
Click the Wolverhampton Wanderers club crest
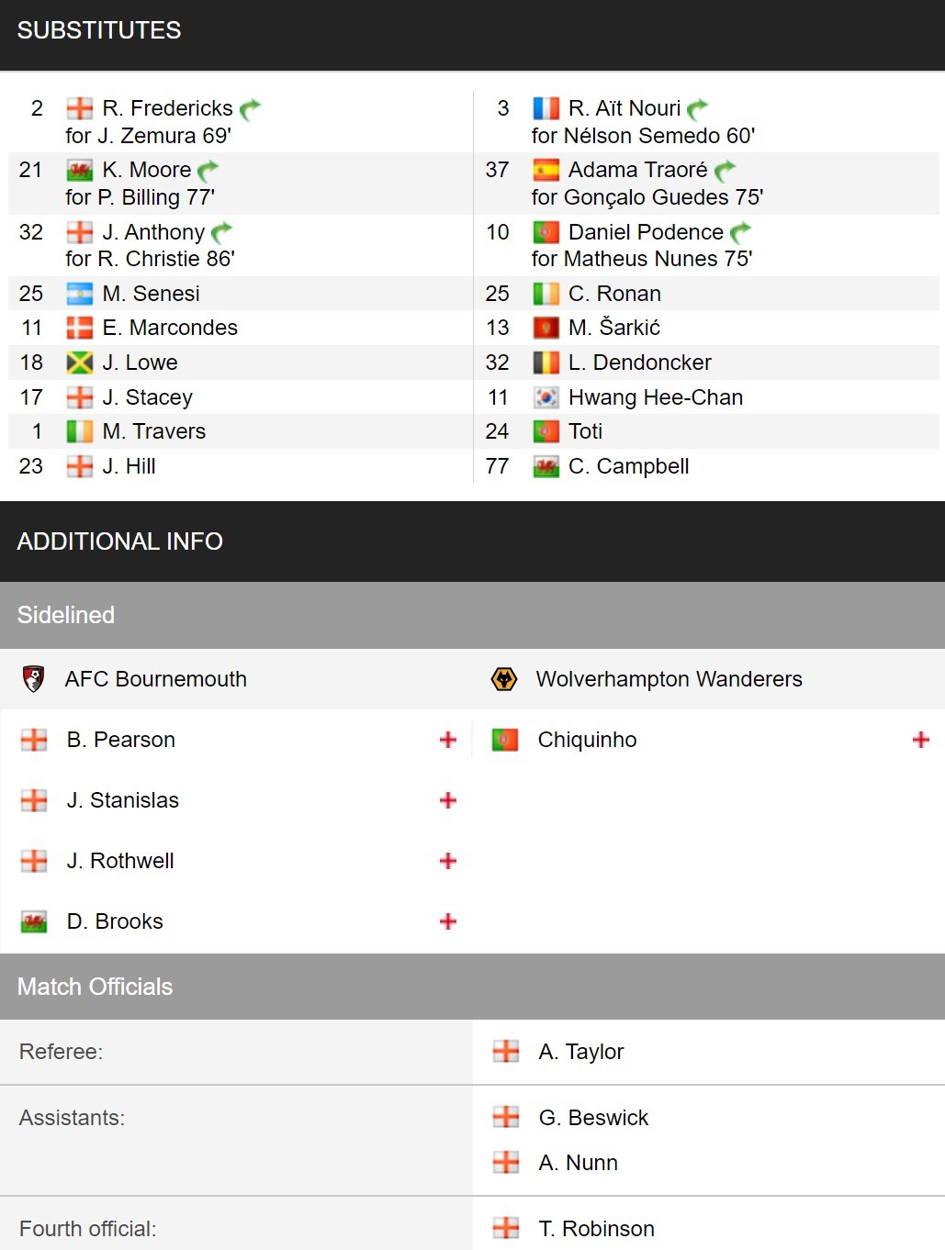click(504, 679)
